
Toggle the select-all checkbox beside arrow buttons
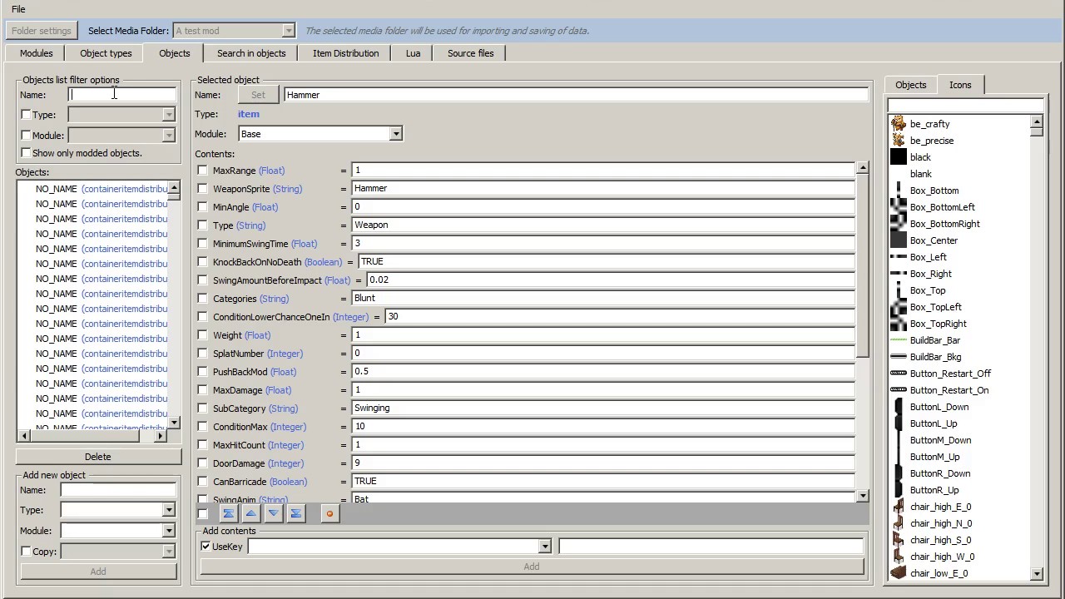coord(203,514)
